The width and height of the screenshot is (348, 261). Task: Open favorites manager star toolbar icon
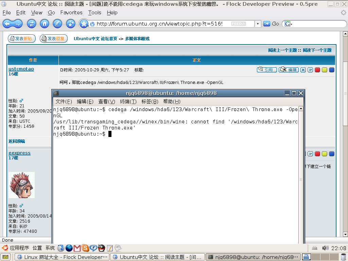point(71,24)
